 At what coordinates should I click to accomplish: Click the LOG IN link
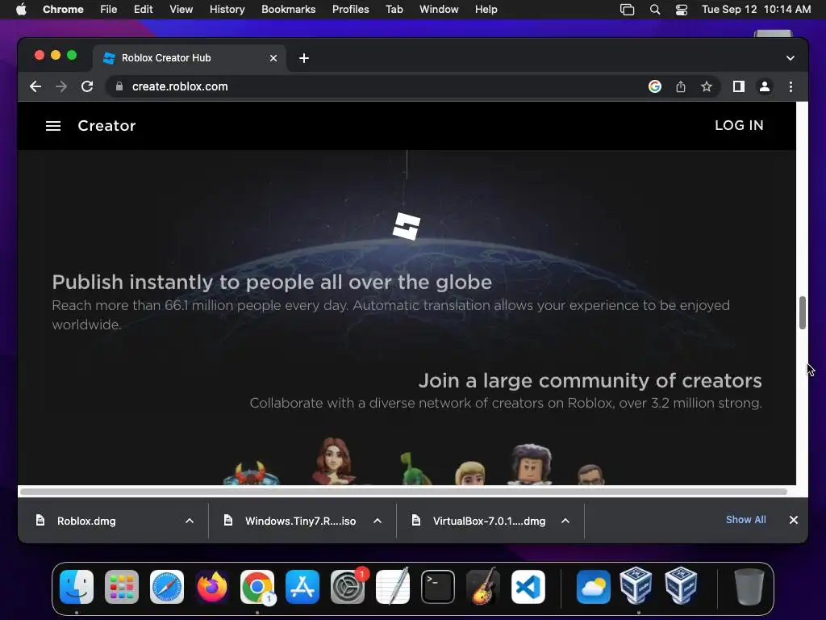739,125
